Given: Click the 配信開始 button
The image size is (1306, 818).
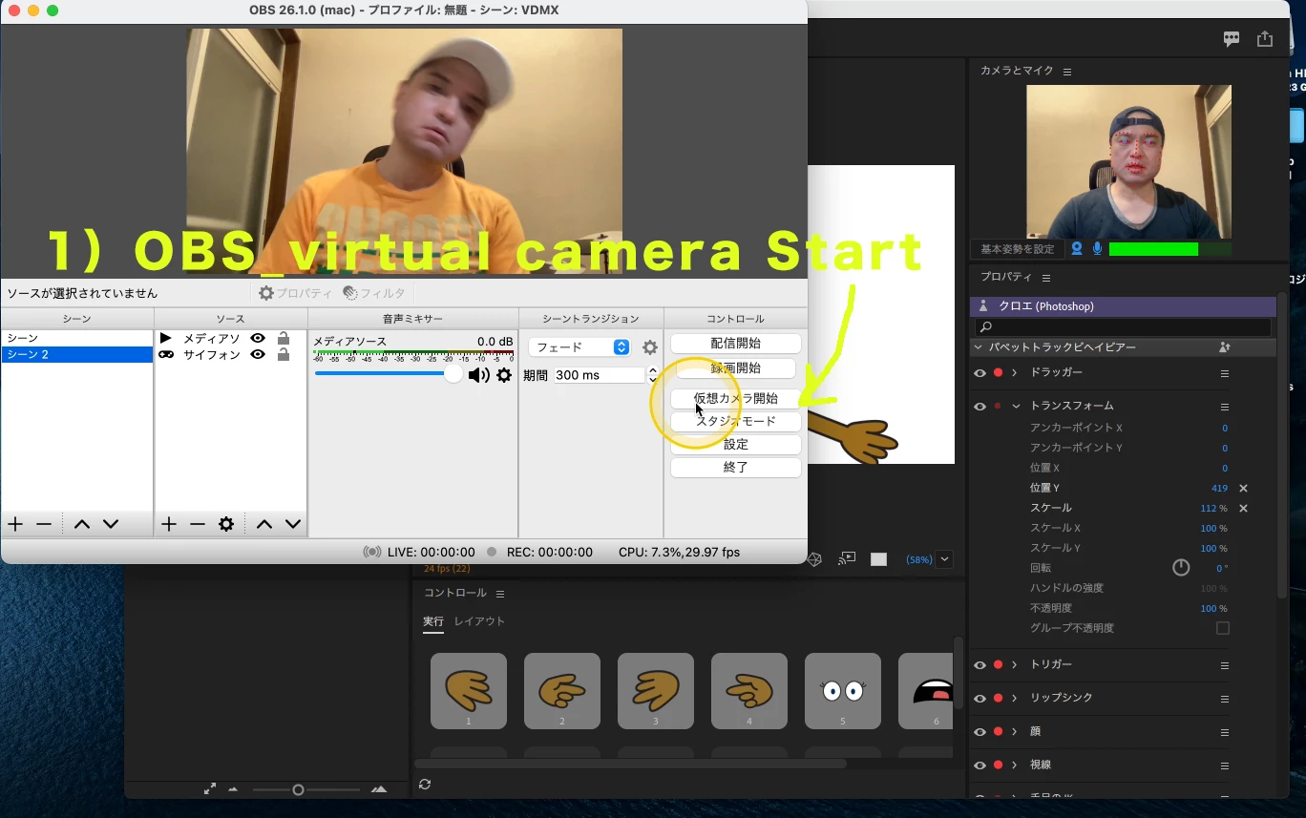Looking at the screenshot, I should tap(736, 343).
